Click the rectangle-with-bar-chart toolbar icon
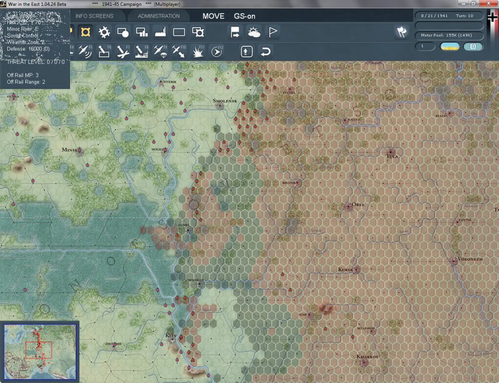Viewport: 499px width, 383px height. tap(142, 32)
